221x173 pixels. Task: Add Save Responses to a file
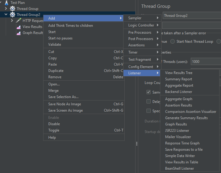coord(190,150)
